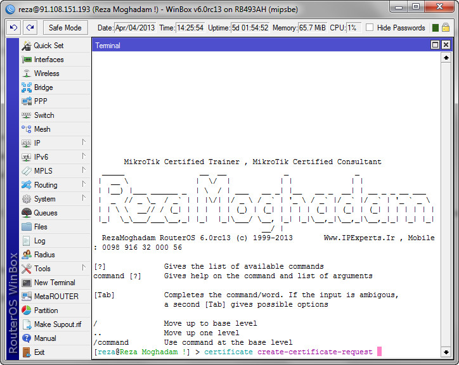Select the Bridge menu label
Viewport: 459px width, 365px height.
(x=43, y=87)
